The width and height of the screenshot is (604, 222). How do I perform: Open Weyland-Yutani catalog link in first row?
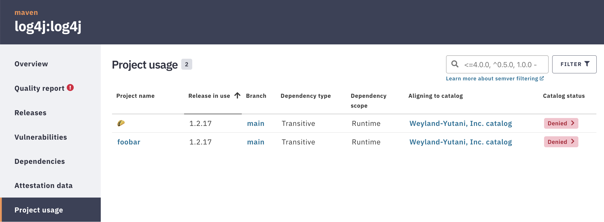click(460, 123)
